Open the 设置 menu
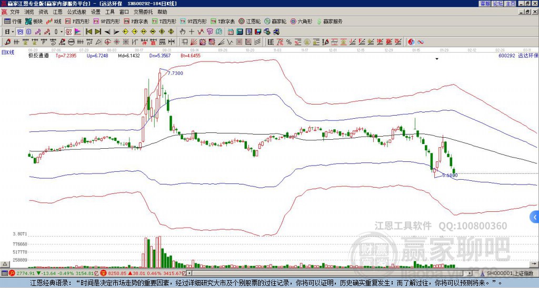 tap(96, 12)
